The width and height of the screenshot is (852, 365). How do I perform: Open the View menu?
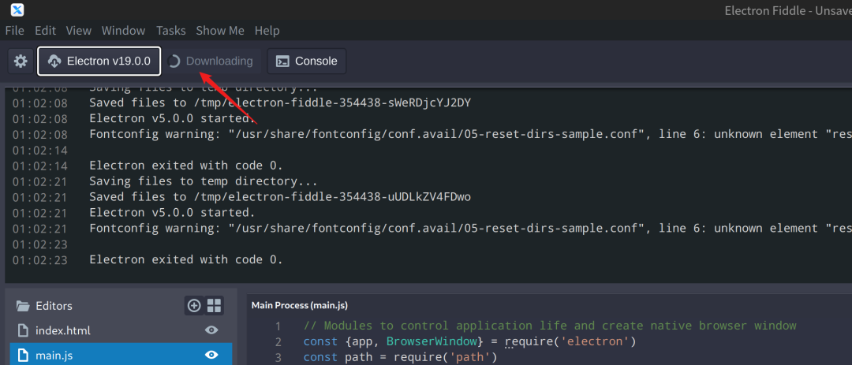(x=79, y=31)
